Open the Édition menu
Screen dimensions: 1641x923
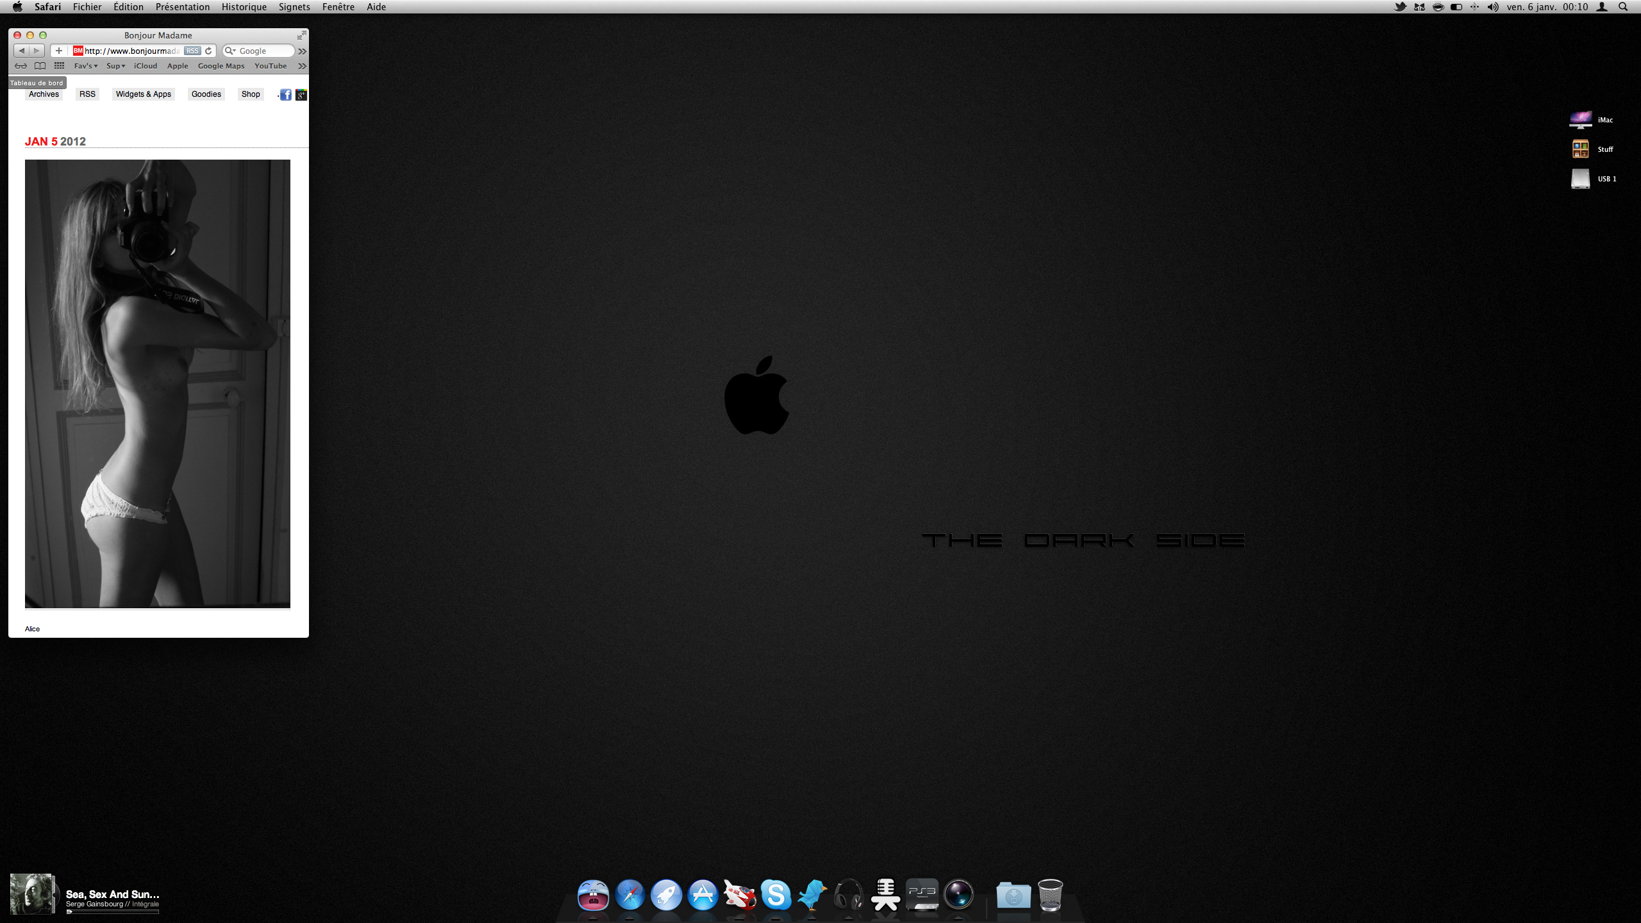pos(128,7)
